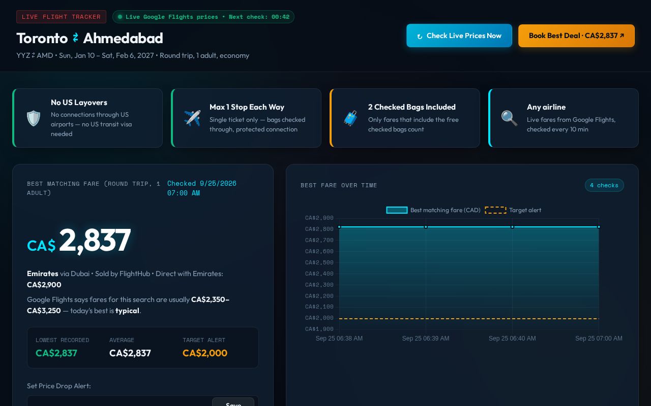651x406 pixels.
Task: Toggle Best matching fare (CAD) legend swatch
Action: pos(397,210)
